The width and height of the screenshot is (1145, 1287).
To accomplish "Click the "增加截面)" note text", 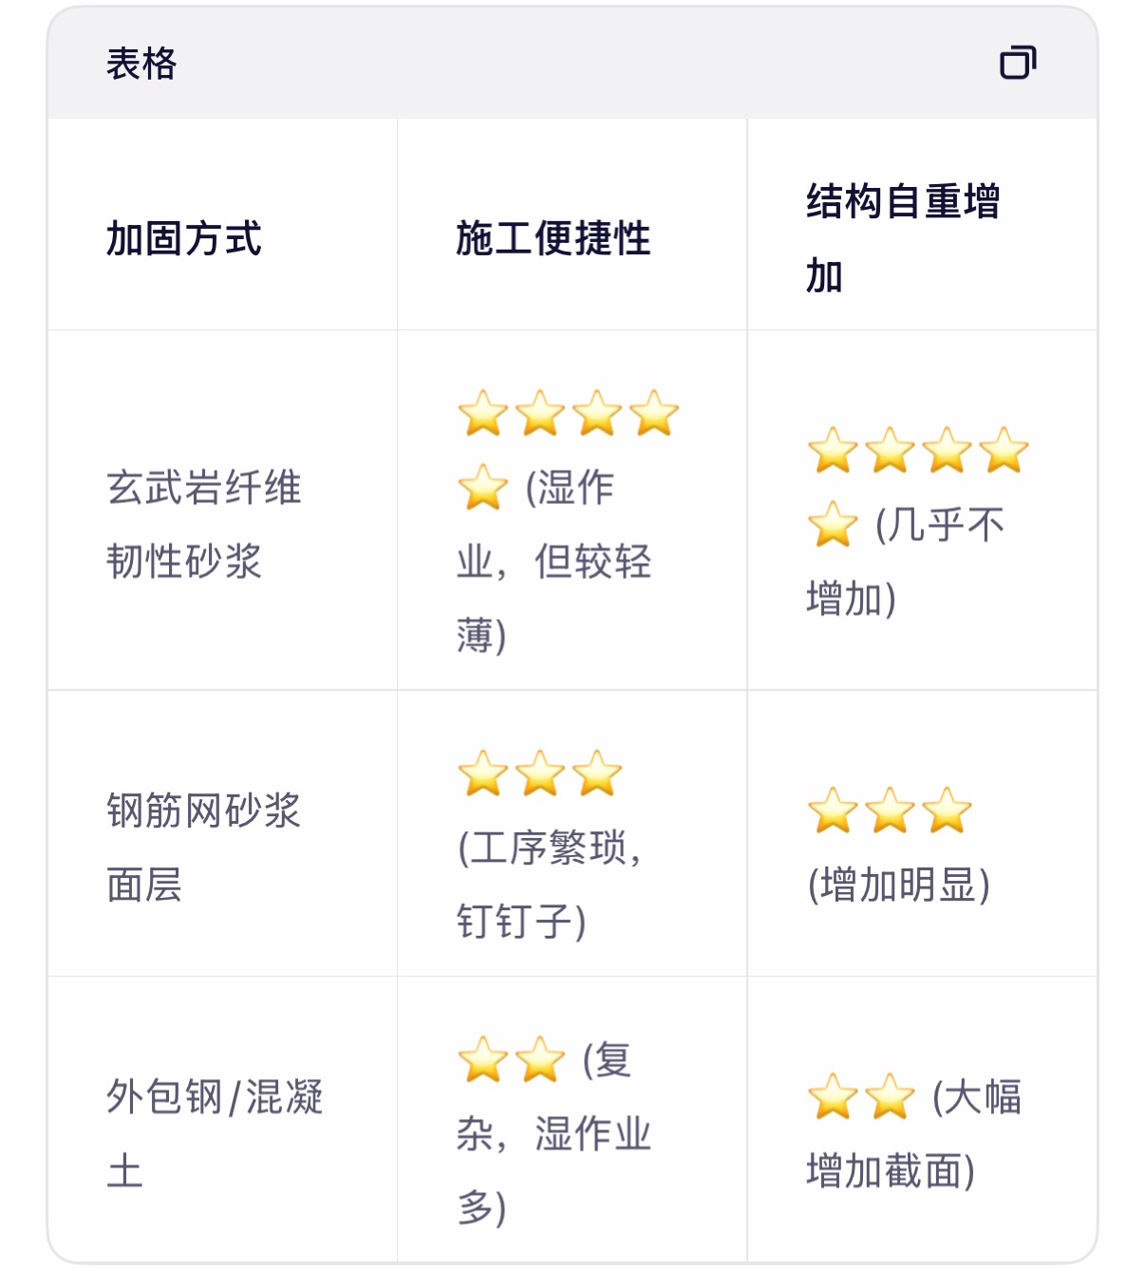I will (x=891, y=1171).
